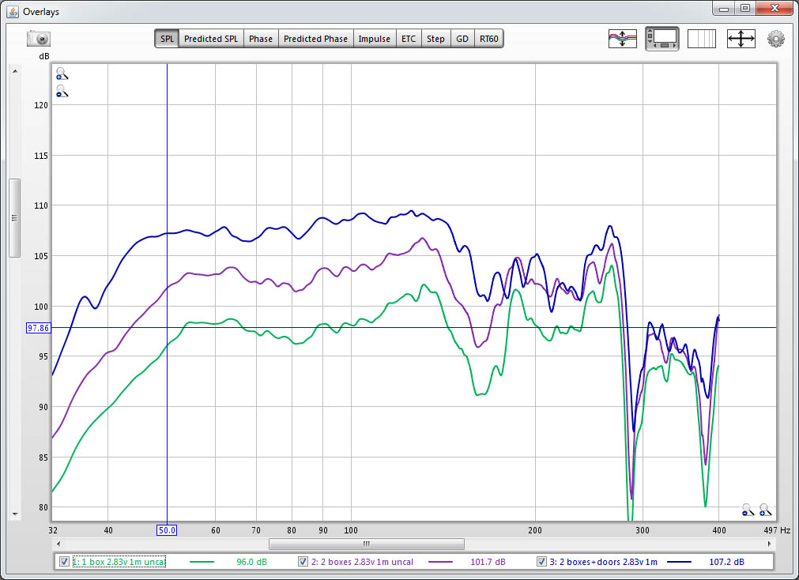This screenshot has height=580, width=799.
Task: Click the green line swatch for trace 1
Action: coord(202,562)
